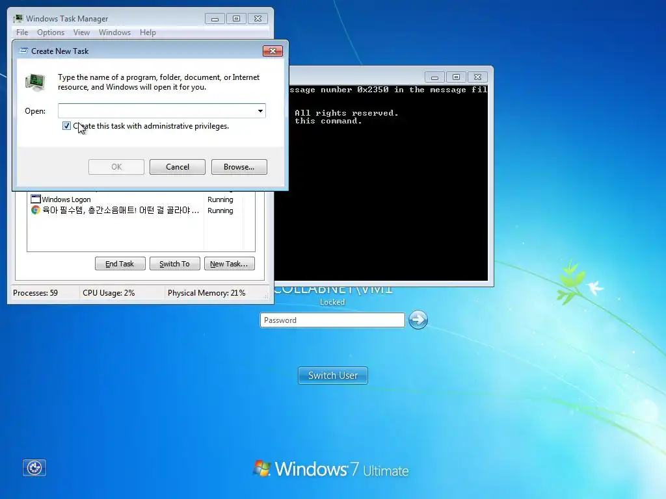The image size is (666, 499).
Task: Maximize the command prompt window
Action: 456,77
